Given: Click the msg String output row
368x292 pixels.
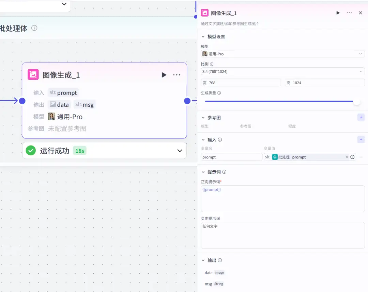Looking at the screenshot, I should pyautogui.click(x=214, y=284).
